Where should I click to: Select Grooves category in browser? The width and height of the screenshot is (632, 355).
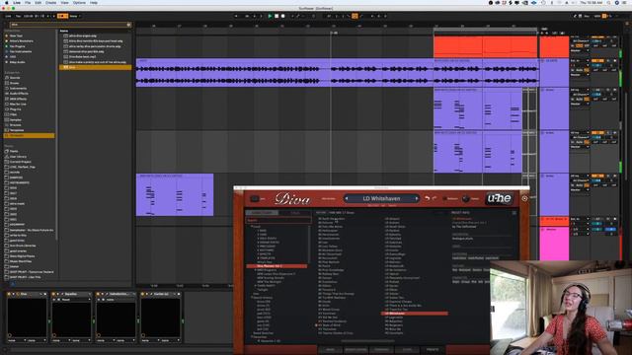pos(16,125)
